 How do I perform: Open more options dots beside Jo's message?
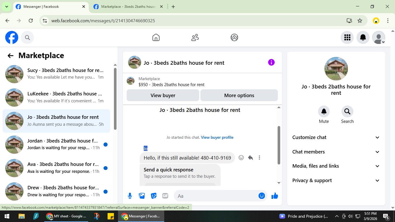259,158
